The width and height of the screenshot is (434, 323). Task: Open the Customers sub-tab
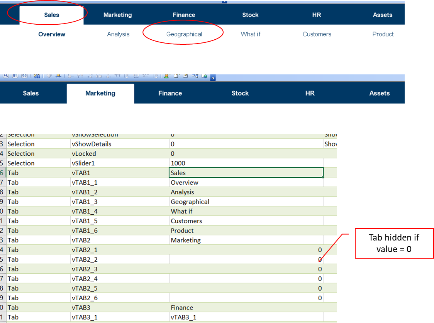317,34
